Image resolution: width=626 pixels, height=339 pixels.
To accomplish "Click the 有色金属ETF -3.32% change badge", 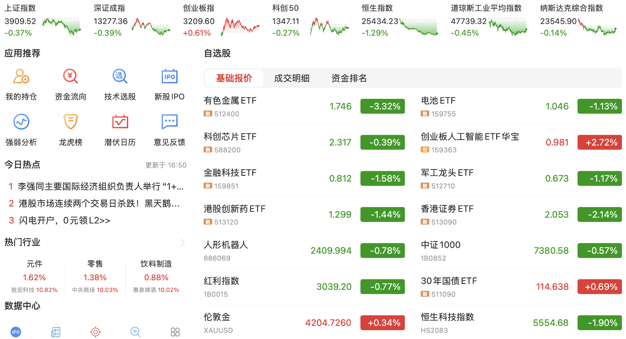I will pos(382,106).
